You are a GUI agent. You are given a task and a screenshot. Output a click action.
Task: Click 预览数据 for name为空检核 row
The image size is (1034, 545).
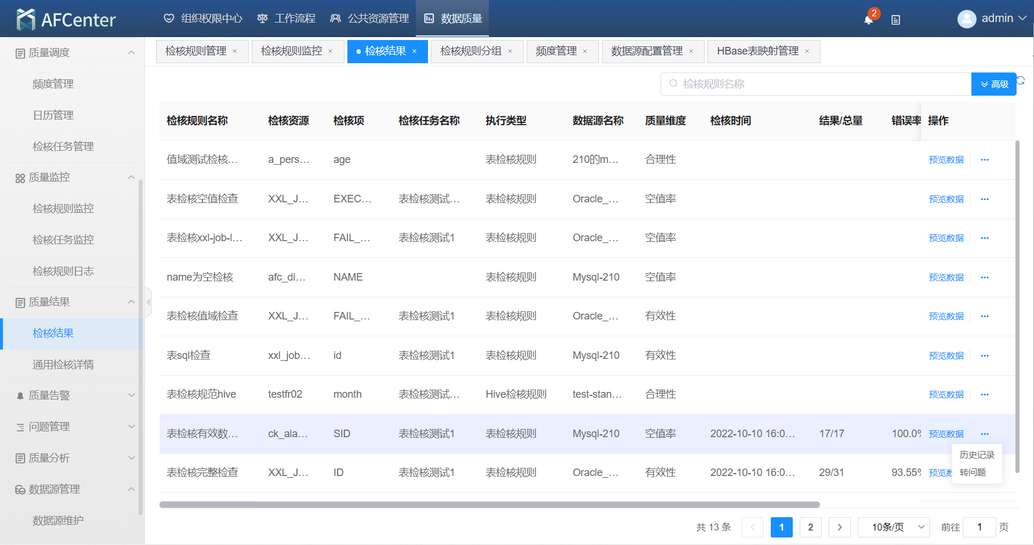pos(946,278)
